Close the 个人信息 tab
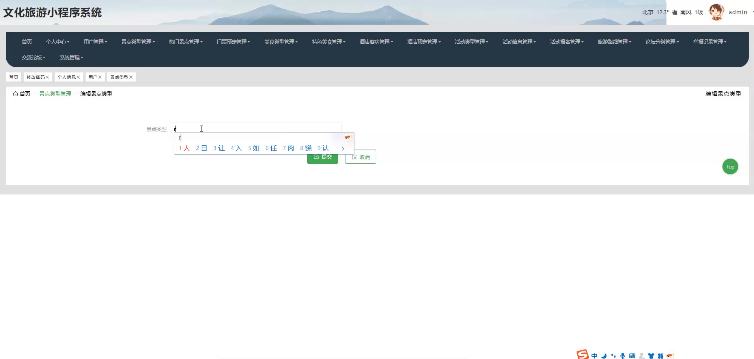Viewport: 754px width, 359px height. 78,77
